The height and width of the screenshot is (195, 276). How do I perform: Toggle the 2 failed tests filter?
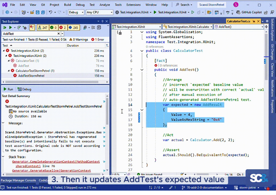pos(63,28)
